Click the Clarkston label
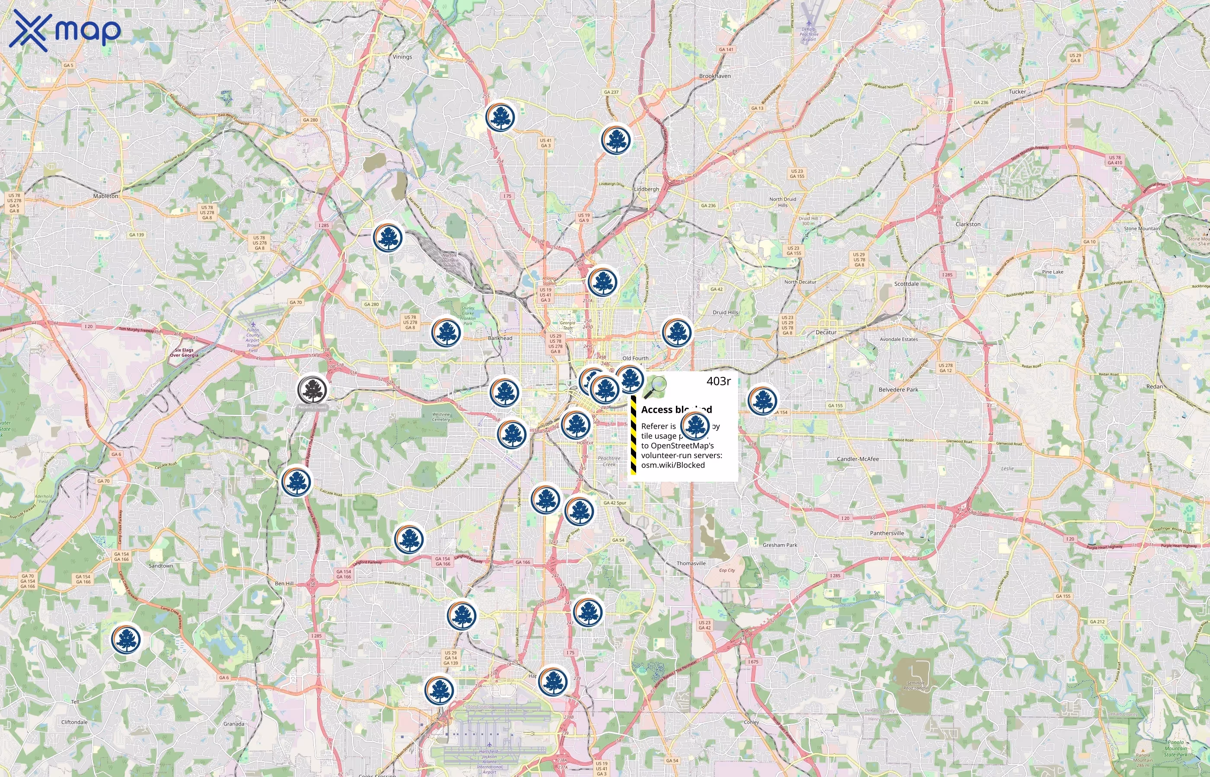Viewport: 1210px width, 777px height. coord(968,224)
